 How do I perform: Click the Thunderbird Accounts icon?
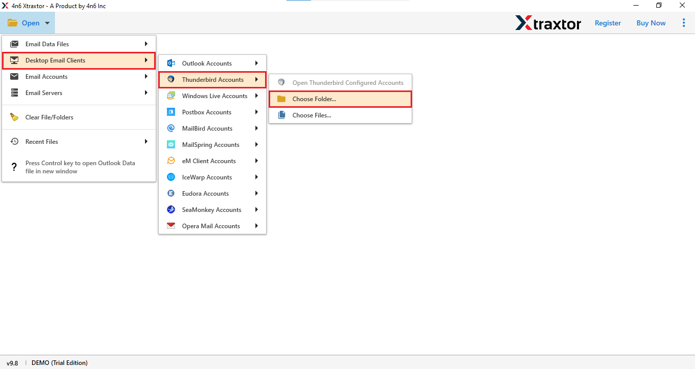point(171,79)
